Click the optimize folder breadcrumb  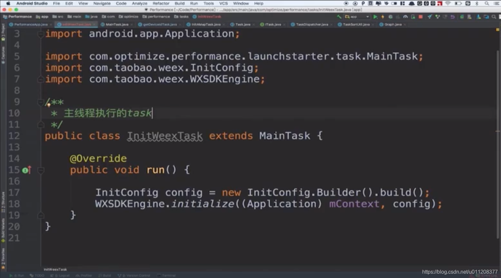point(129,17)
